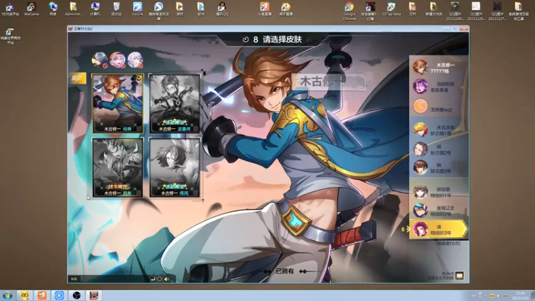Click the send arrow icon in the chat bar
The width and height of the screenshot is (535, 301).
pyautogui.click(x=153, y=279)
